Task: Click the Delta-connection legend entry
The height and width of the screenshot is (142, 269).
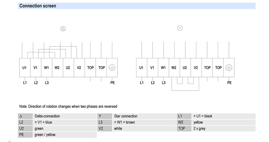Action: (47, 116)
